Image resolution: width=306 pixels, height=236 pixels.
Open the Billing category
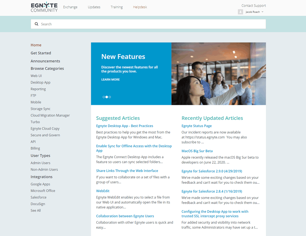point(35,149)
